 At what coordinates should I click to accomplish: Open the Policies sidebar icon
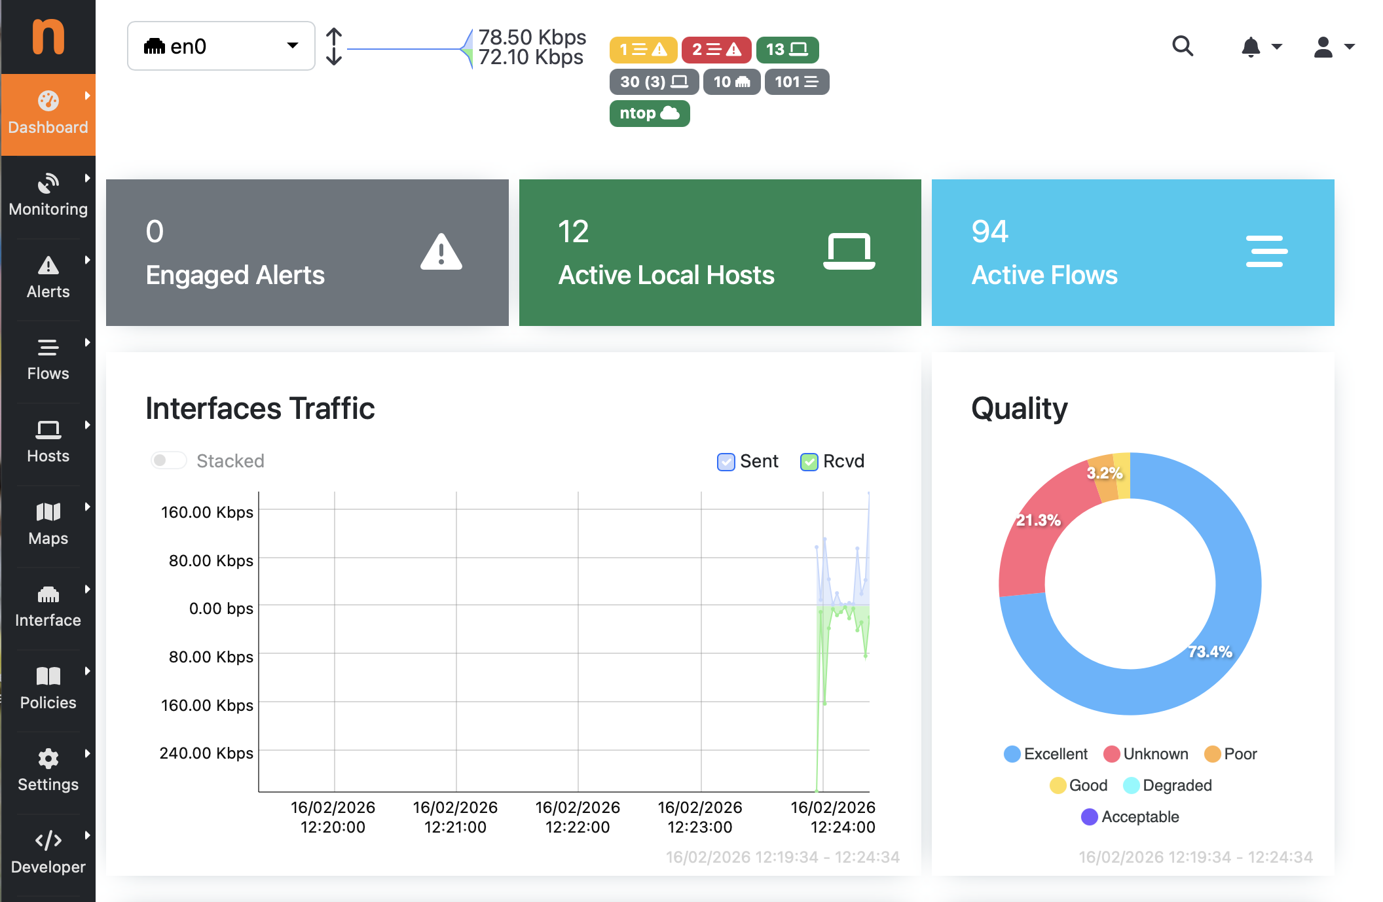[48, 676]
